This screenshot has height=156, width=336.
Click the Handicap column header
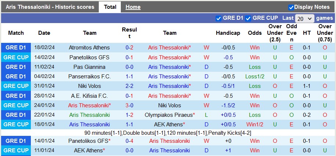(228, 33)
